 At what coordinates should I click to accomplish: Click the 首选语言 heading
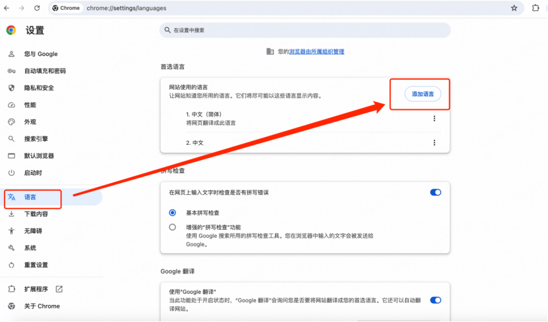click(173, 67)
